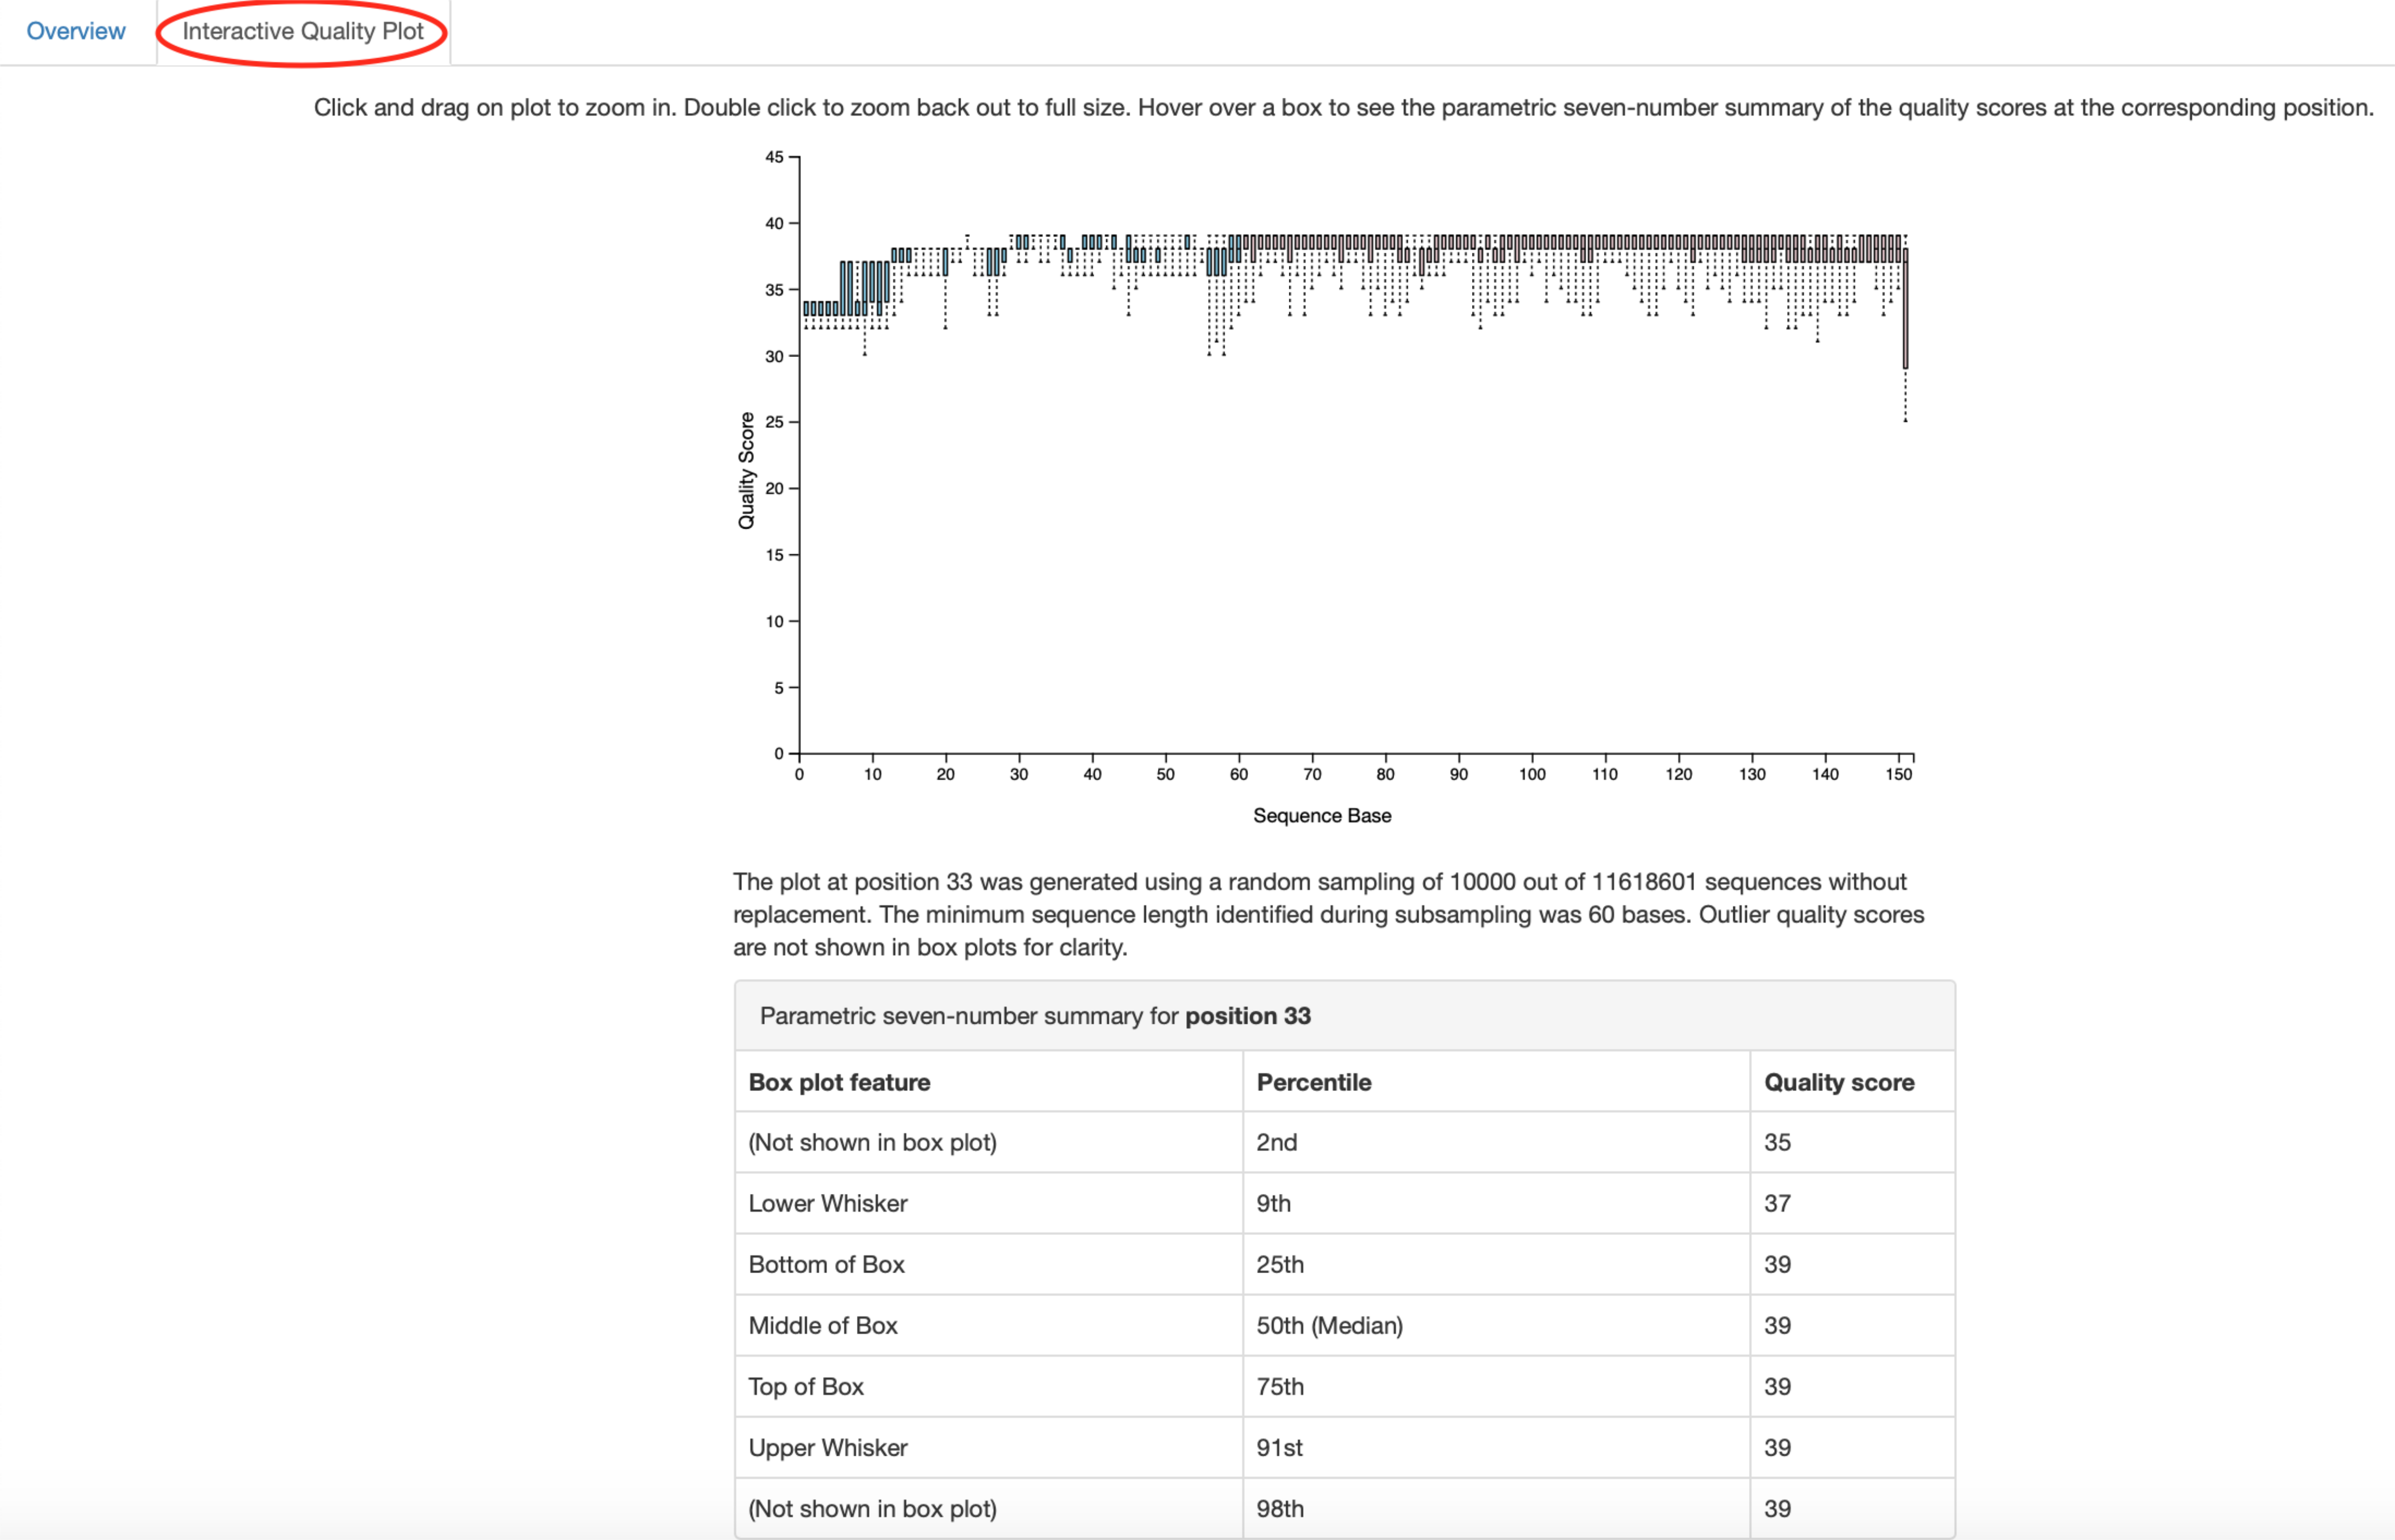Click the '98th' percentile cell
Screen dimensions: 2395x1540
1280,1508
